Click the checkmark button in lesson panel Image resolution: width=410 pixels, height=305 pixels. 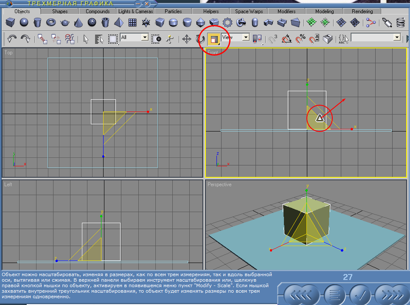tap(360, 296)
